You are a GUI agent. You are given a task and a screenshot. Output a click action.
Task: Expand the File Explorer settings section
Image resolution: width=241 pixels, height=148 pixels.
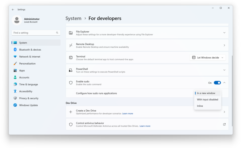coord(224,33)
